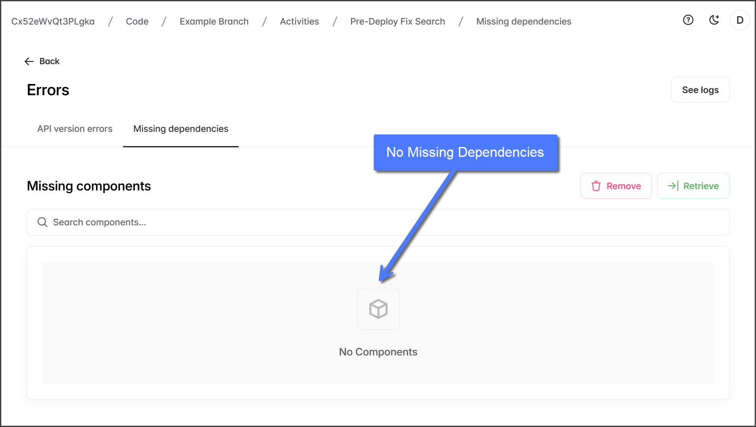Navigate to Code in the breadcrumb
This screenshot has width=756, height=427.
[137, 22]
